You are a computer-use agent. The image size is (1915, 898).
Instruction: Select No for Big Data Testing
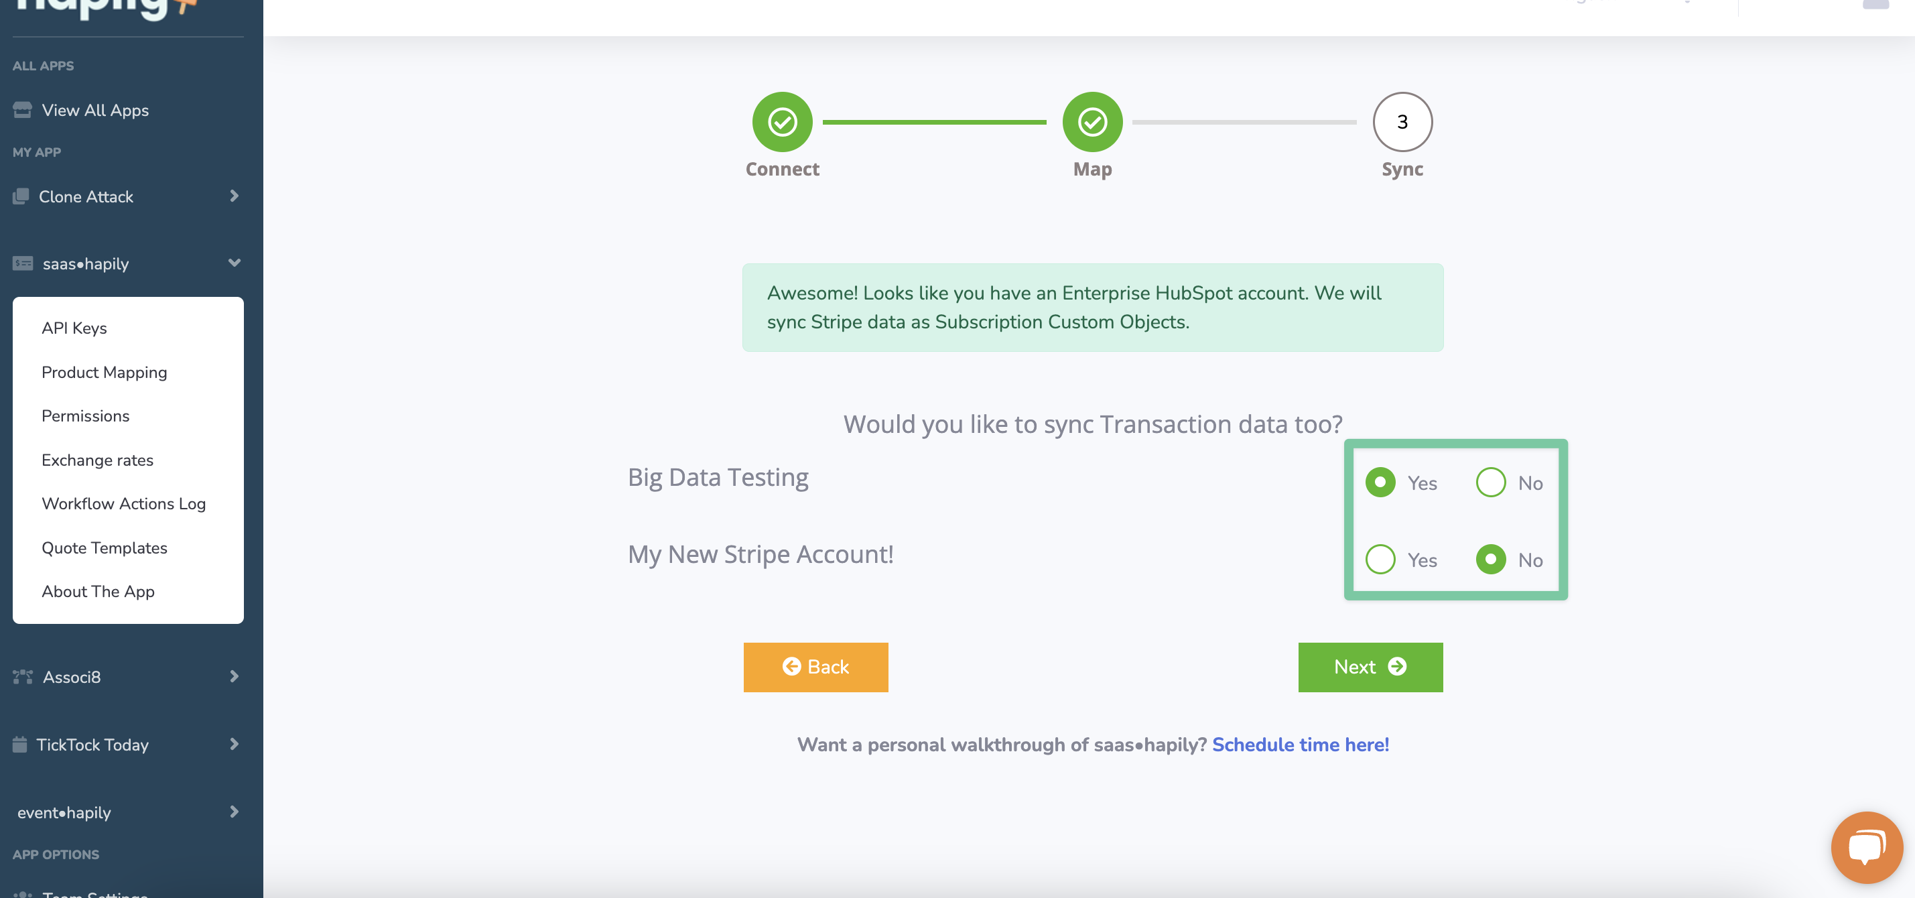pos(1490,483)
